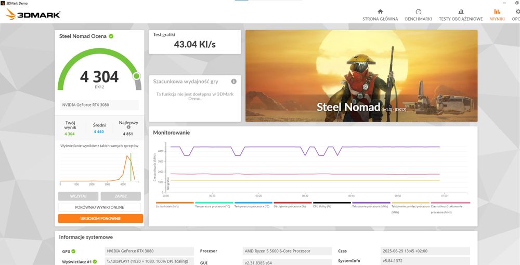Click the Steel Nomad banner image
Screen dimensions: 520x265
[361, 76]
